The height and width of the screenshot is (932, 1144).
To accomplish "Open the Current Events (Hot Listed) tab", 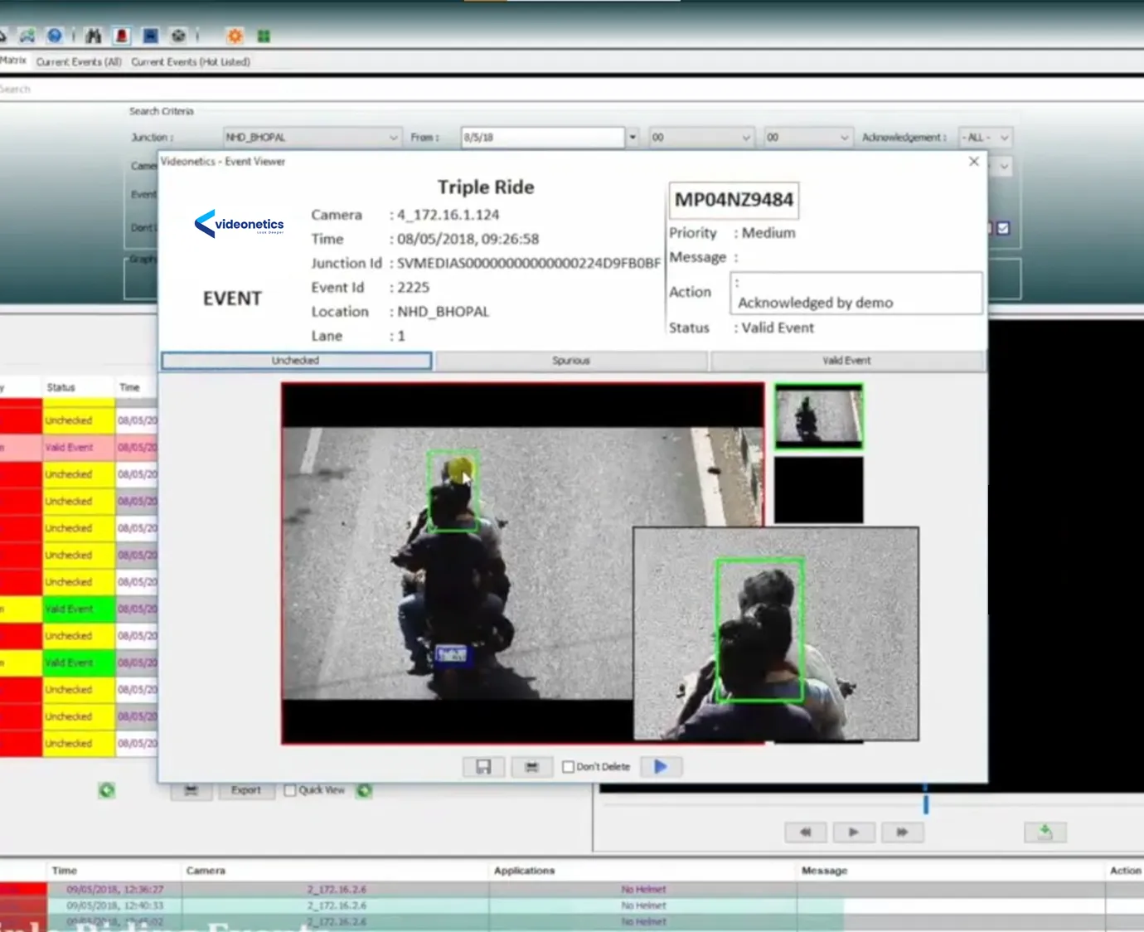I will (x=191, y=62).
